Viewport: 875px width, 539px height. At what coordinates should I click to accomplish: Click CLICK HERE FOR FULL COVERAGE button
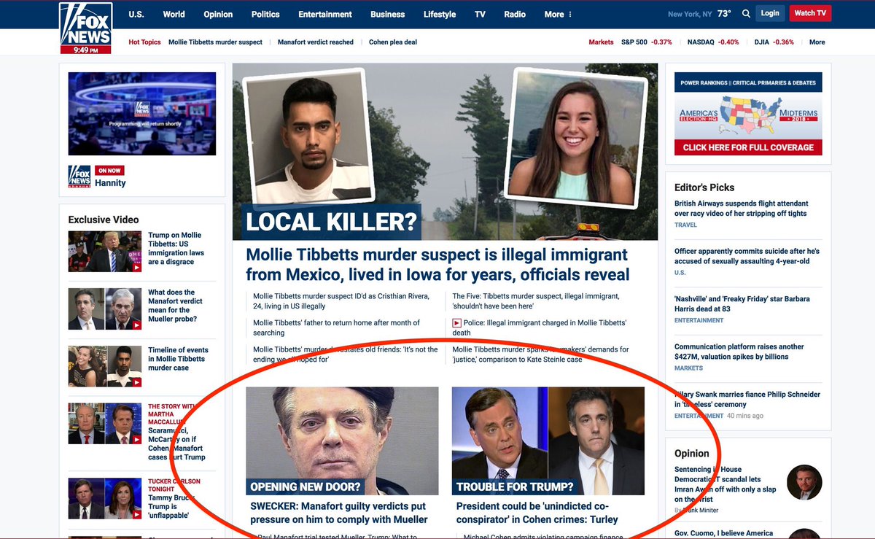(748, 147)
